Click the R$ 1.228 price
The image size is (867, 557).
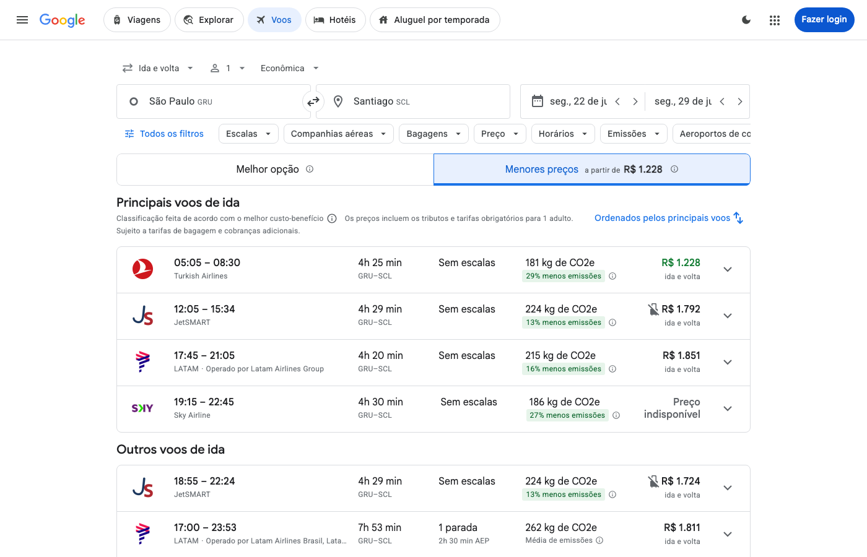[x=681, y=262]
